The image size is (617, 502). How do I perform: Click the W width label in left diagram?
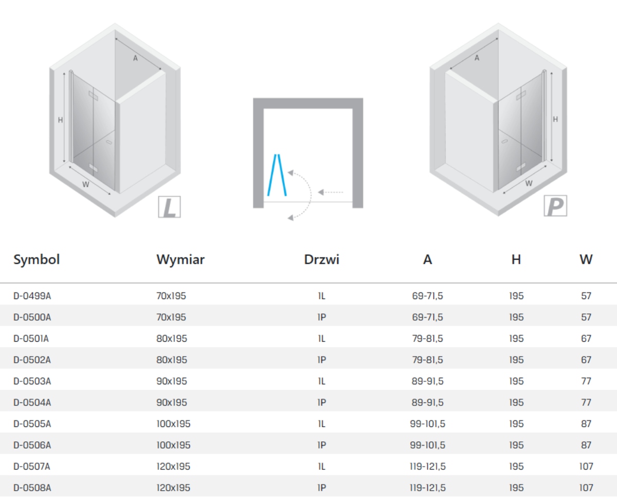click(x=86, y=185)
